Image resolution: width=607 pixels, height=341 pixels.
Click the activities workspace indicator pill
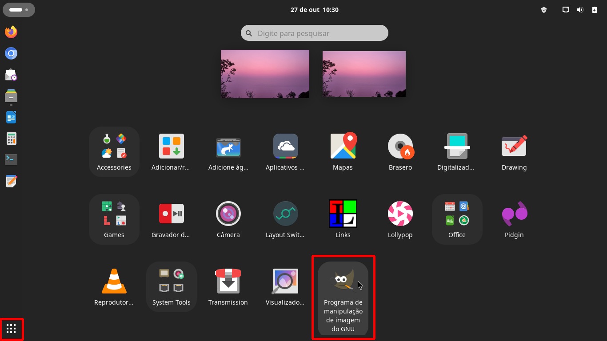(x=19, y=10)
